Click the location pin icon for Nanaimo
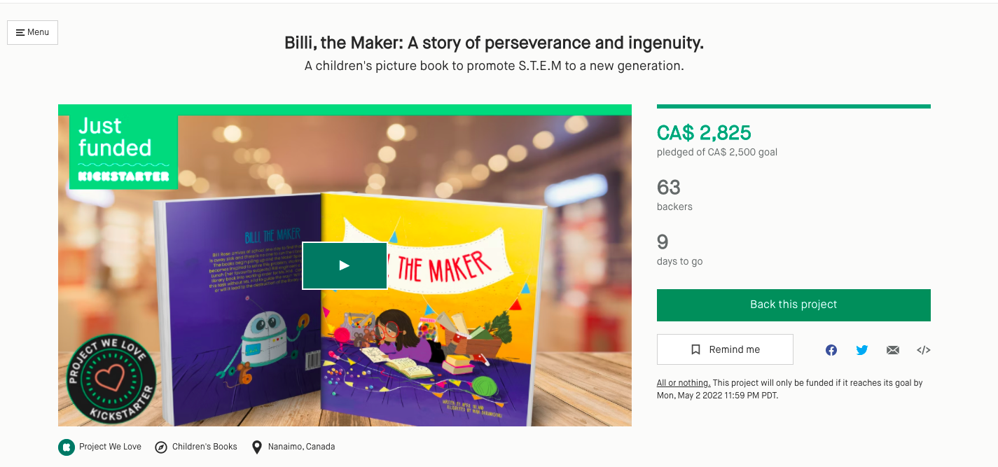The image size is (998, 467). [x=256, y=446]
